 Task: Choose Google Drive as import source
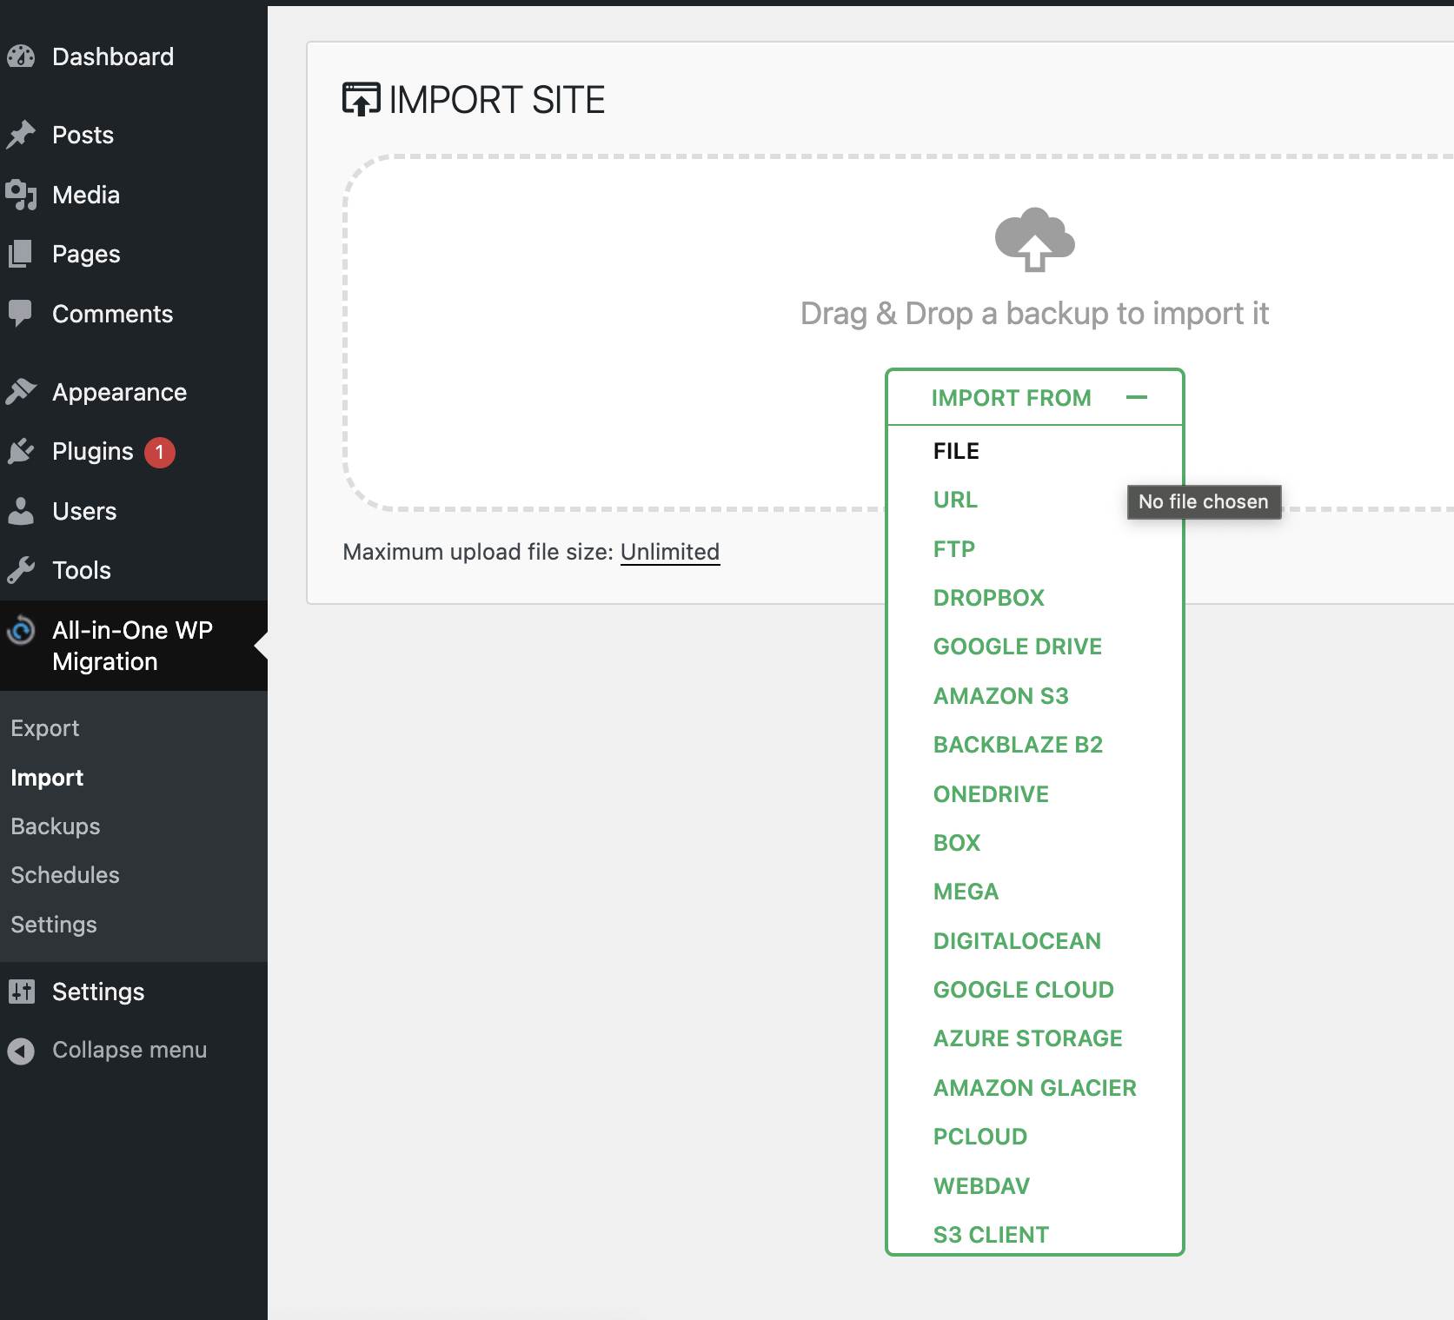click(1017, 647)
